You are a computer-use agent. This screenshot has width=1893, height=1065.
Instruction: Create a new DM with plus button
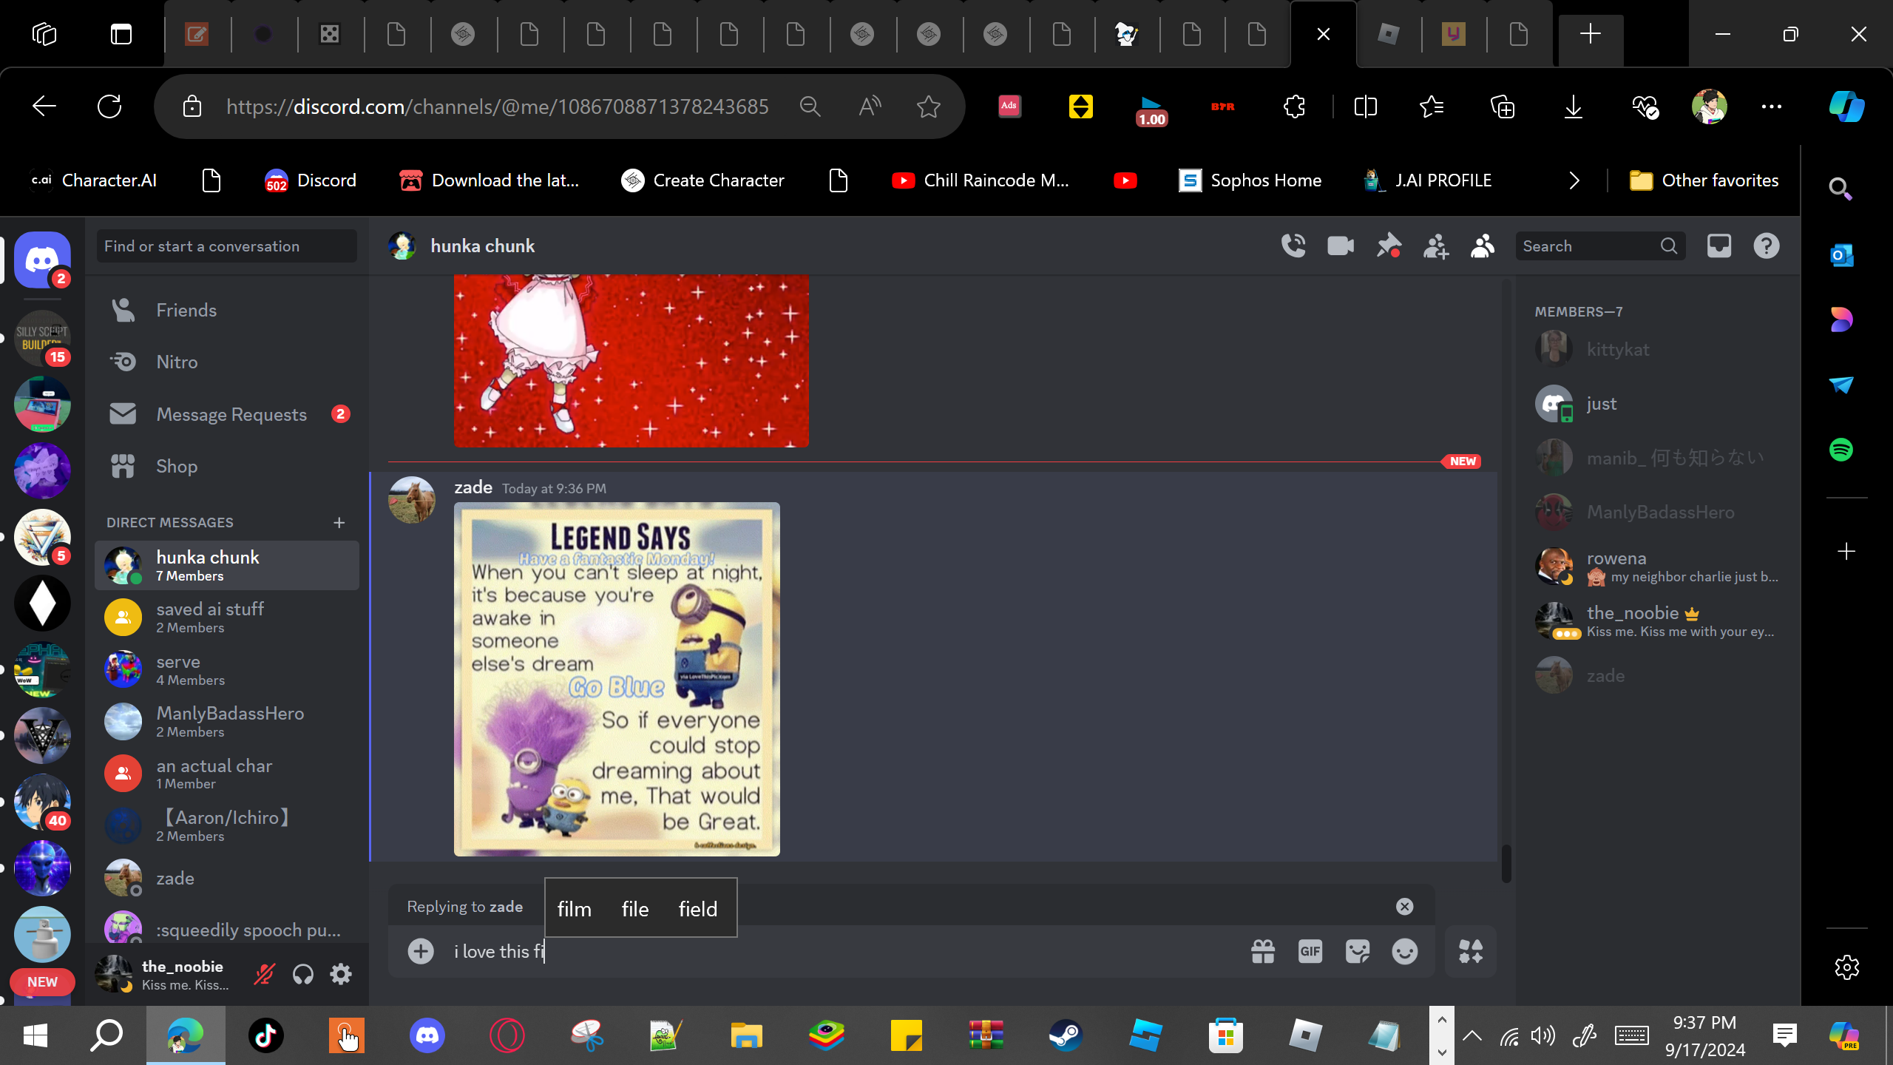(x=339, y=523)
